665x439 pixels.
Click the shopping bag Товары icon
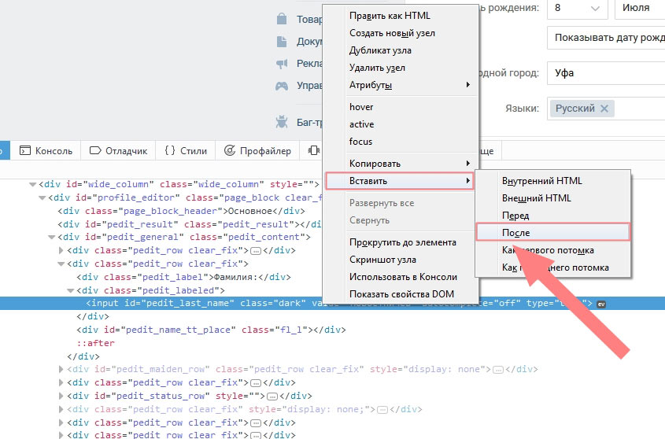(x=282, y=19)
